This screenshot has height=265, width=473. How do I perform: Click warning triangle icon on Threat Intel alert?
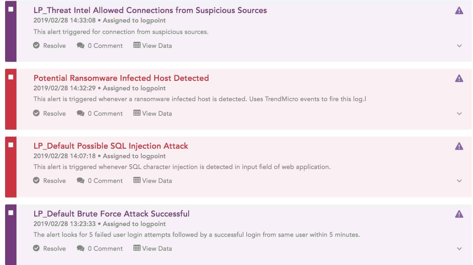(459, 11)
